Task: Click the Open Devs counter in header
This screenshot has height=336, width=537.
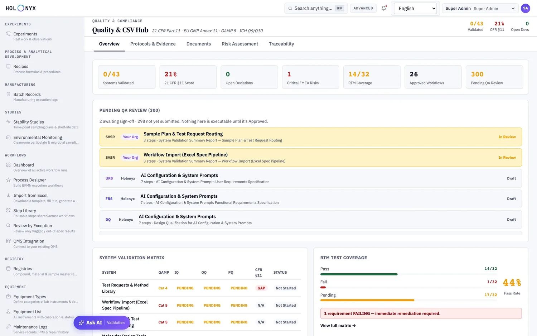Action: 520,27
